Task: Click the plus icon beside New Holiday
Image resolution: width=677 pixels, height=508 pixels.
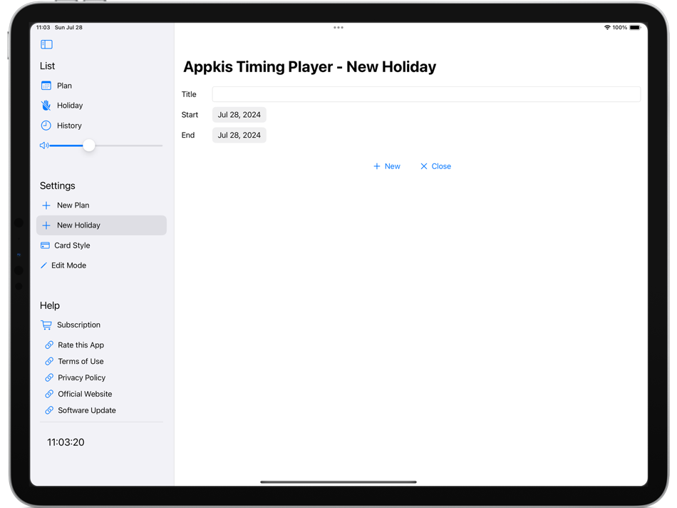Action: (x=46, y=225)
